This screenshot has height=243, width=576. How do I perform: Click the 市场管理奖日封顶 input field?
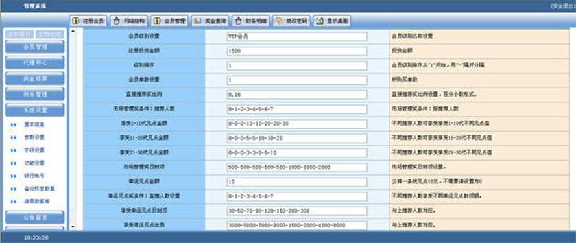point(297,167)
